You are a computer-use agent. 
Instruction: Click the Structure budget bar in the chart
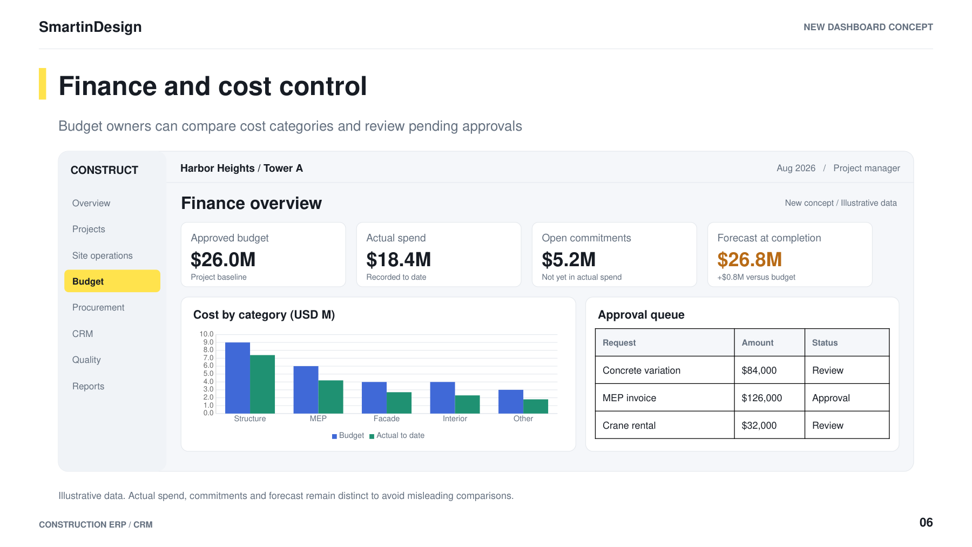pyautogui.click(x=238, y=378)
